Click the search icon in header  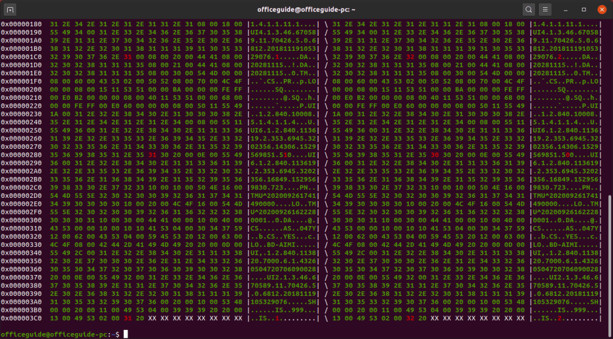(x=529, y=10)
